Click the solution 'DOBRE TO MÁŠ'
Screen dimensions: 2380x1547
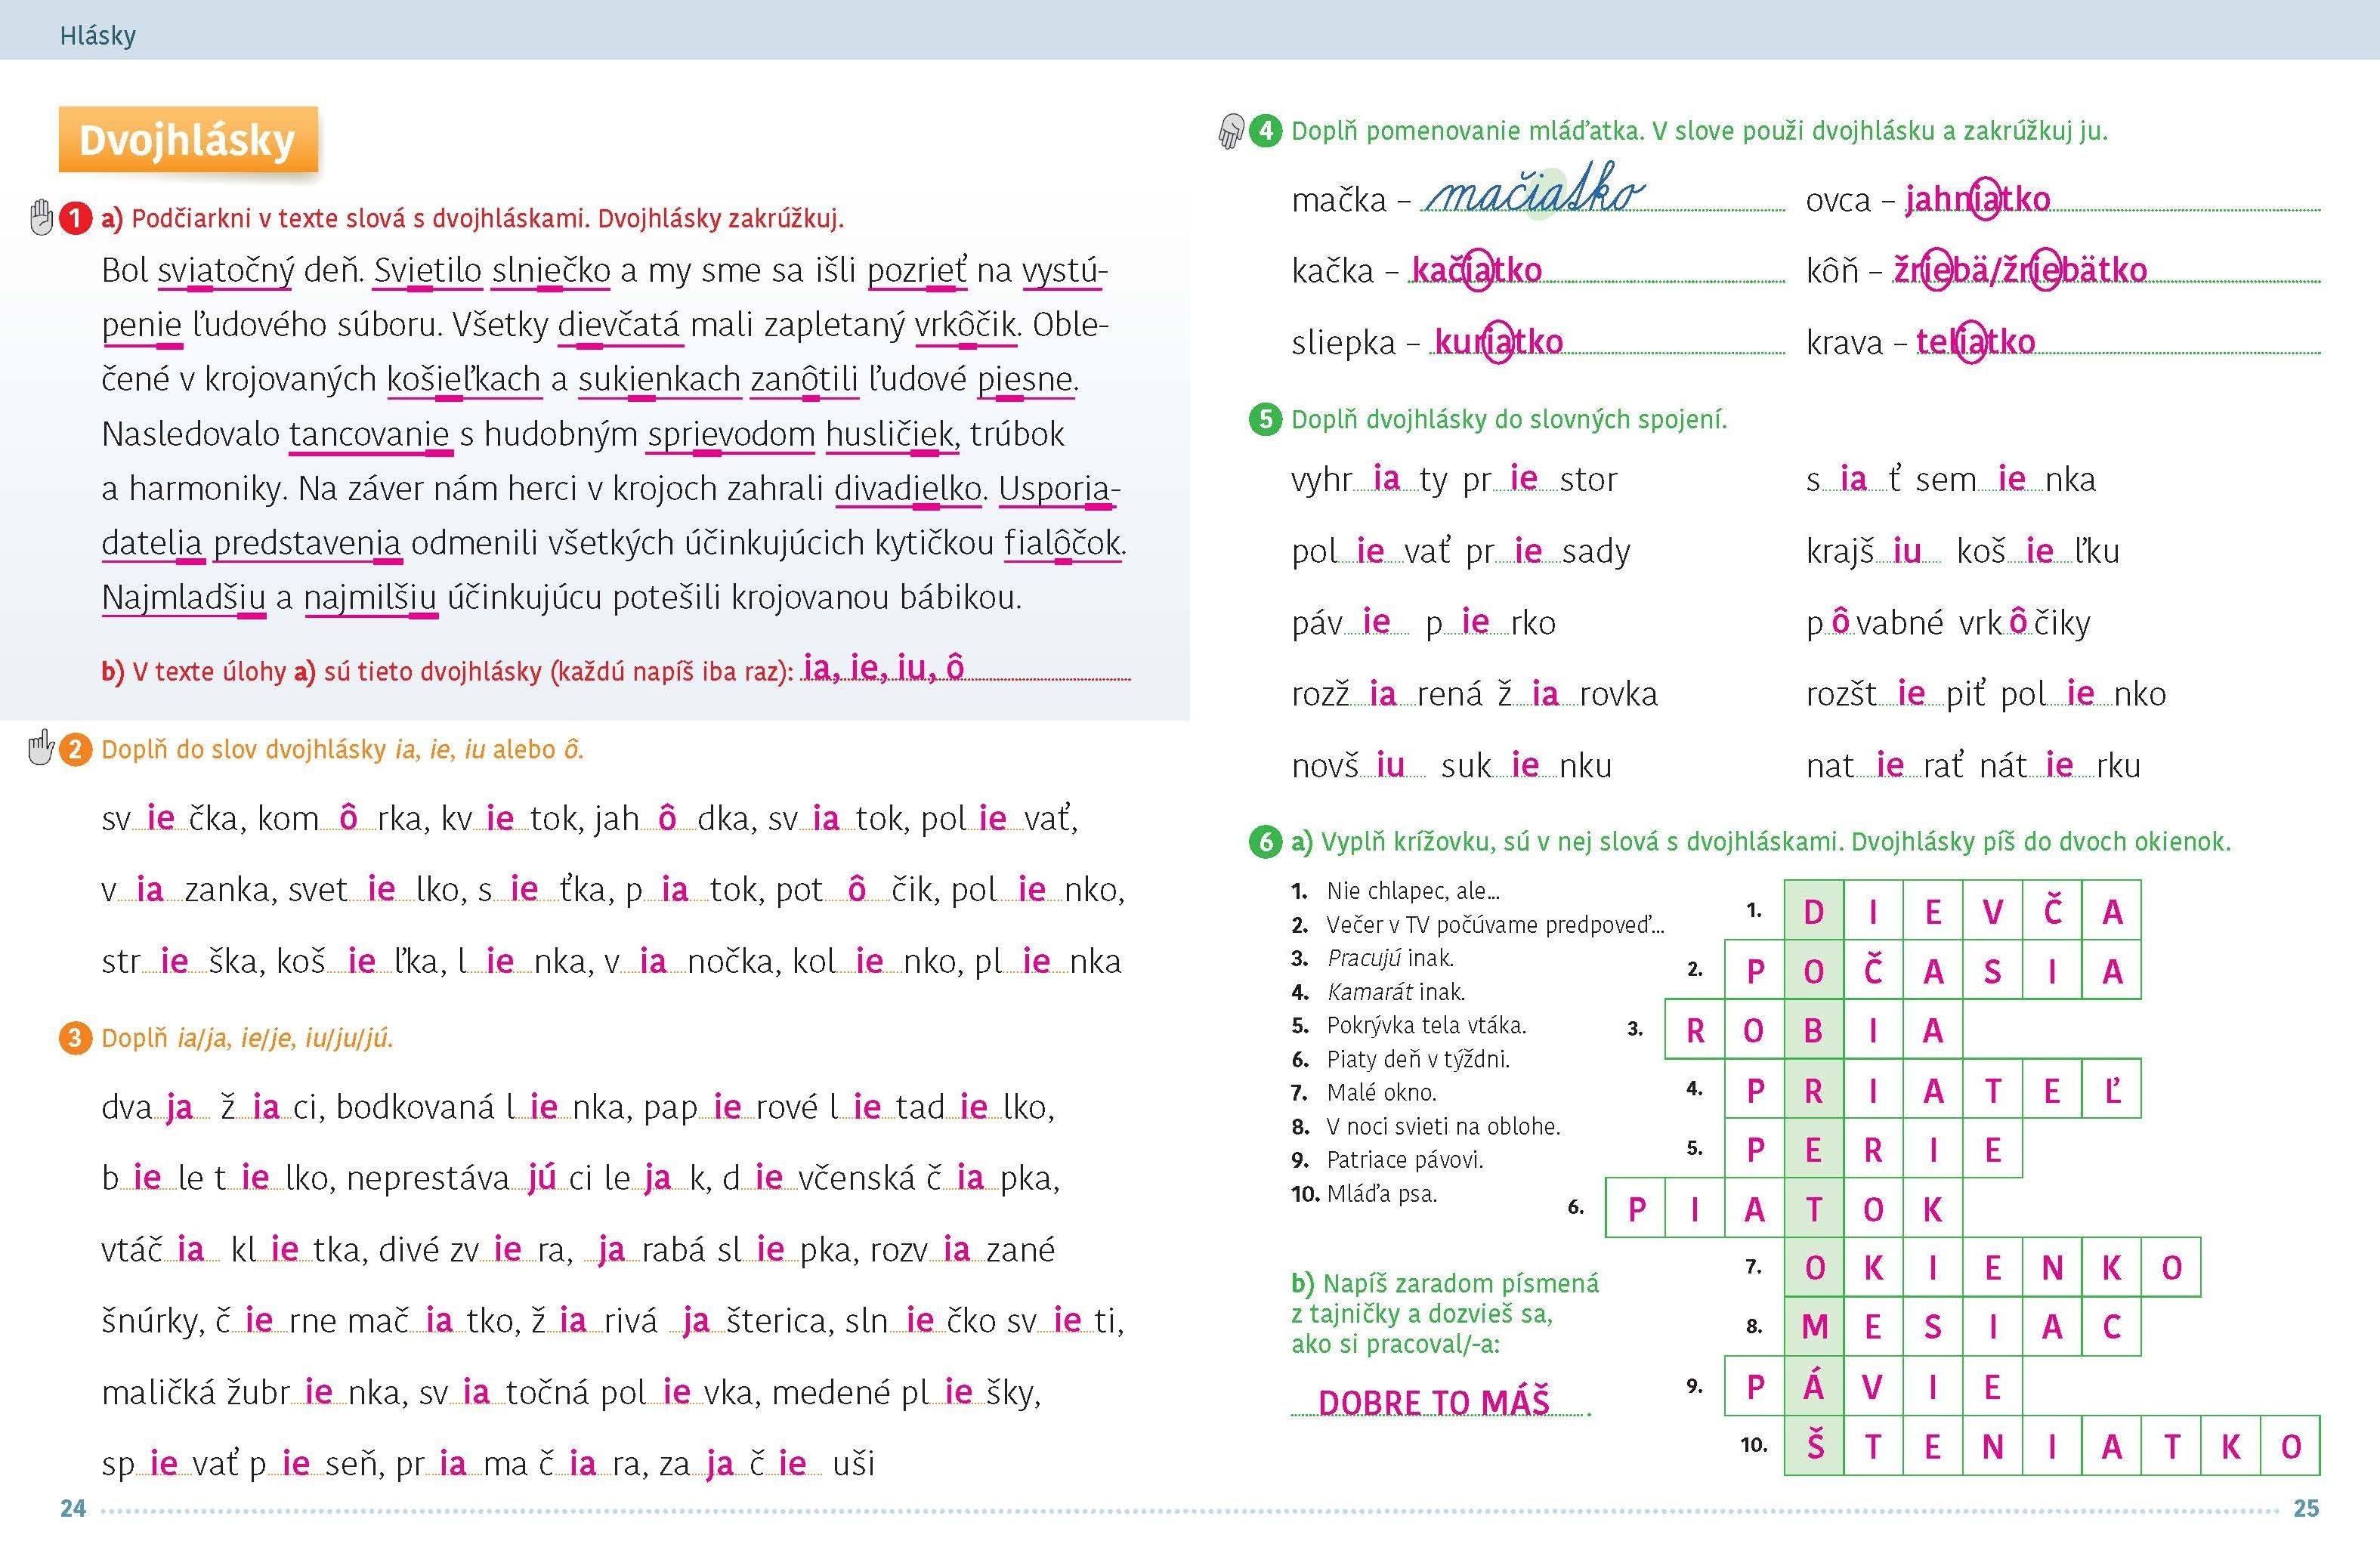tap(1434, 1402)
